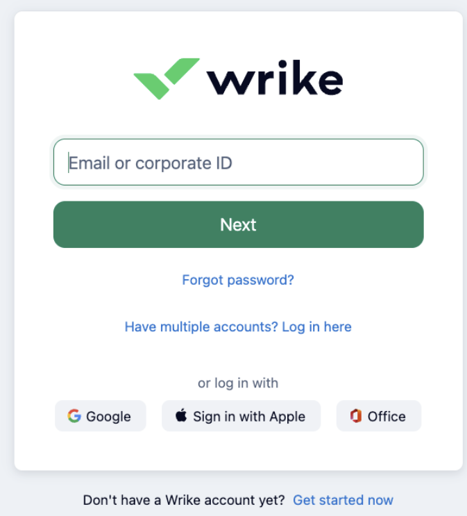Screen dimensions: 467x516
Task: Click the Google G logo icon
Action: (x=74, y=416)
